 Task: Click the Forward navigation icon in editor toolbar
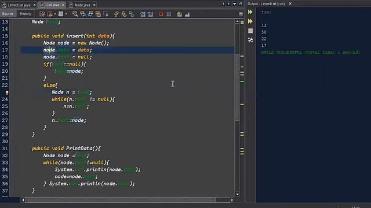pos(61,14)
